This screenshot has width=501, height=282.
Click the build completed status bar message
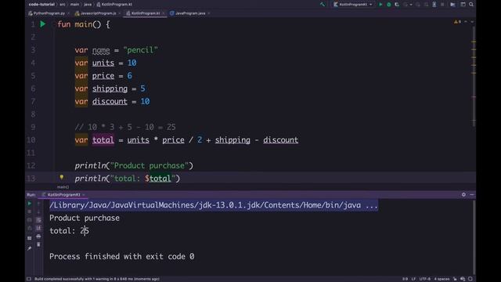coord(97,279)
